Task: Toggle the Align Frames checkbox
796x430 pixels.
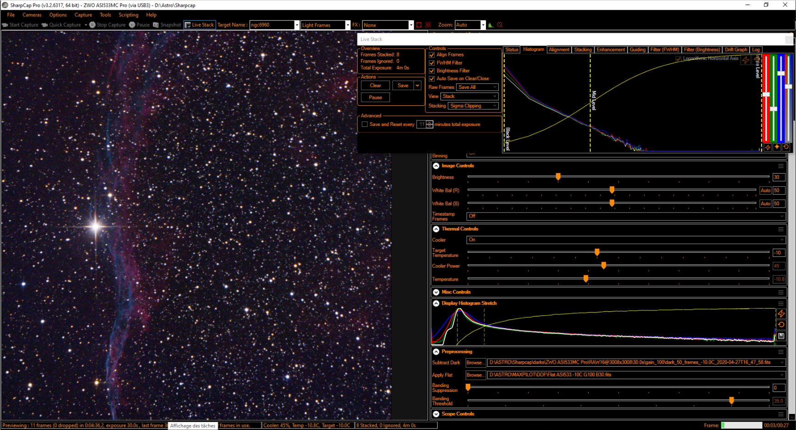Action: tap(432, 55)
